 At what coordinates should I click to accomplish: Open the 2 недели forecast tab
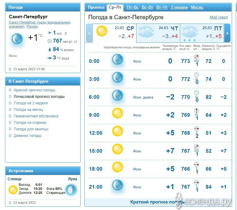pos(179,7)
